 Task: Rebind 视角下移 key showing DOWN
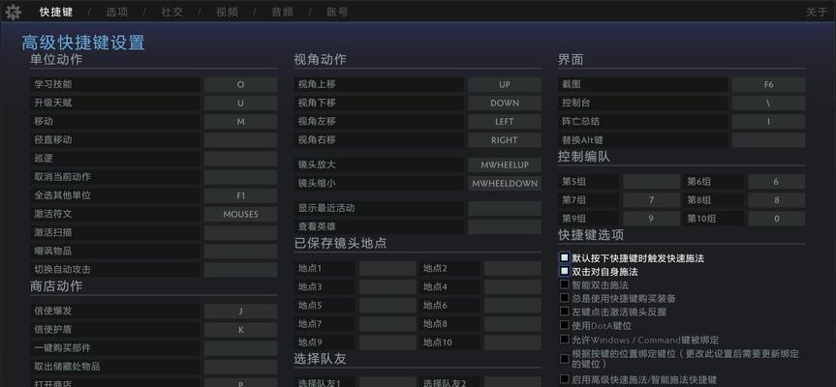point(505,103)
